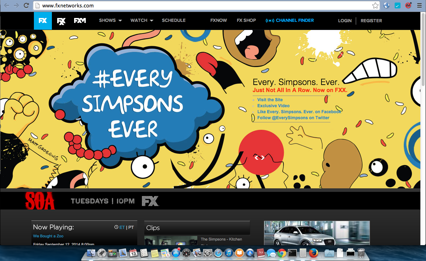
Task: Bookmark this page with the star icon
Action: click(375, 5)
